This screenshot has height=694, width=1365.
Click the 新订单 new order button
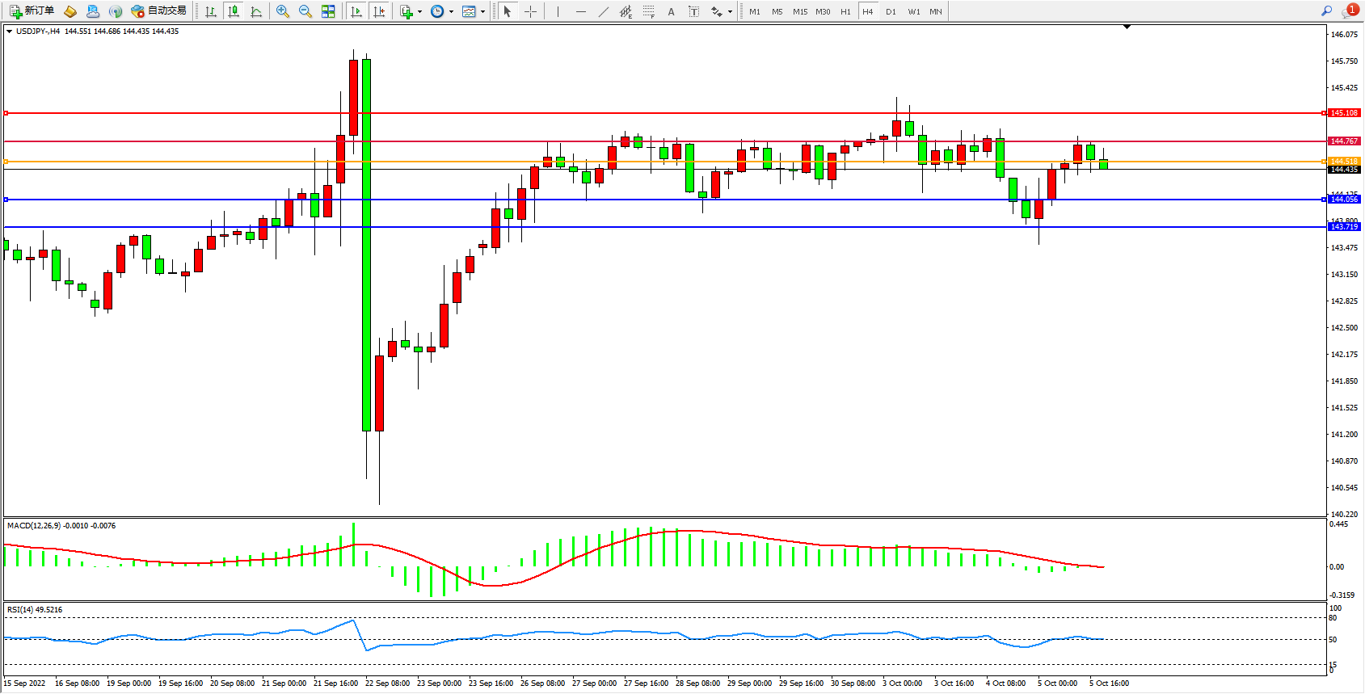(32, 11)
